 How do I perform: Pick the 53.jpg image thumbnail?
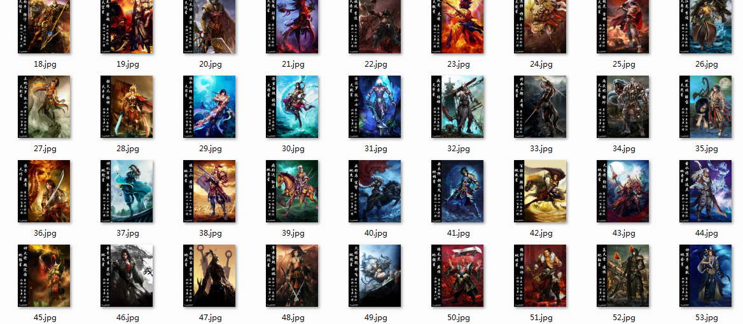705,276
